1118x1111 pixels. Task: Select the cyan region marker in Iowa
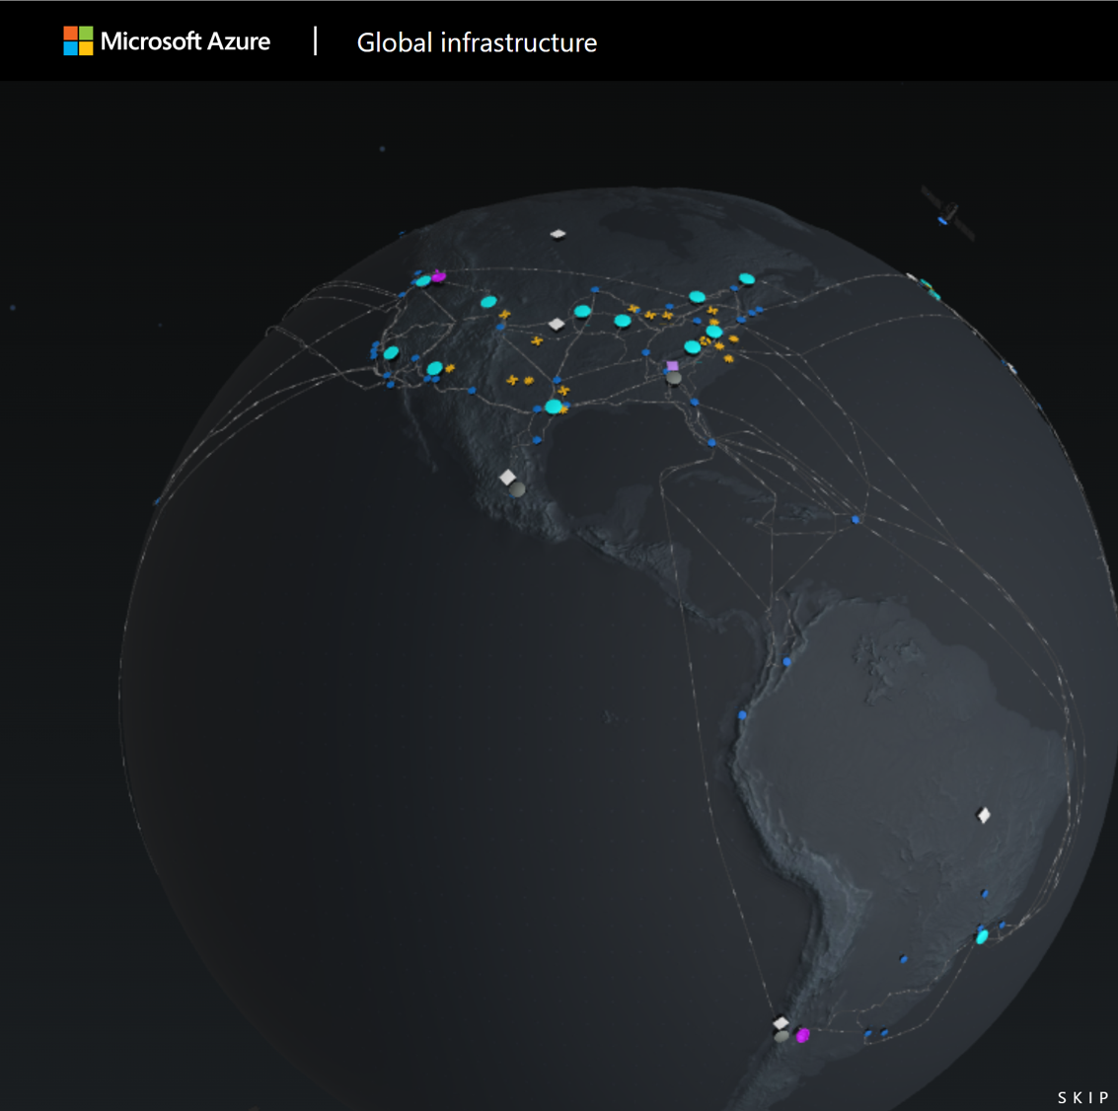[x=582, y=311]
